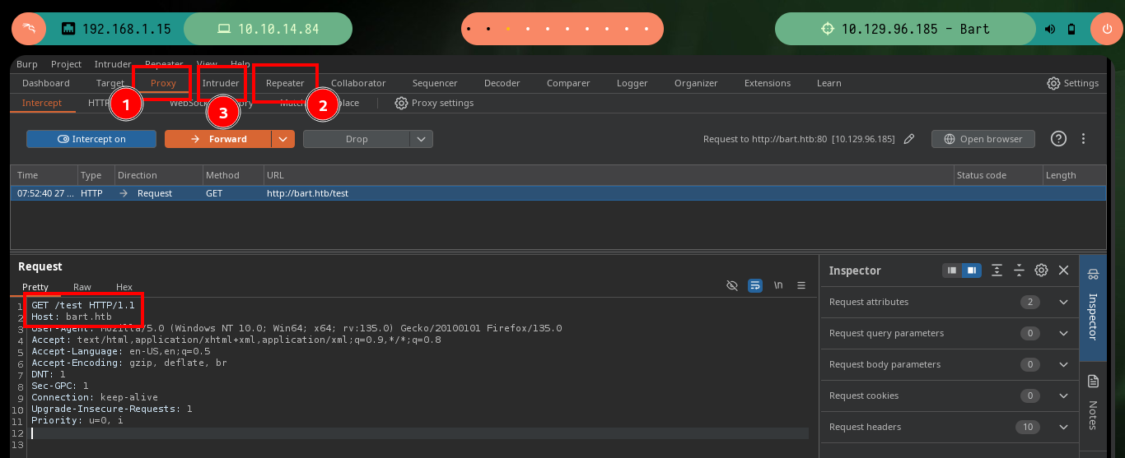Close the Inspector panel
The height and width of the screenshot is (458, 1125).
coord(1063,271)
